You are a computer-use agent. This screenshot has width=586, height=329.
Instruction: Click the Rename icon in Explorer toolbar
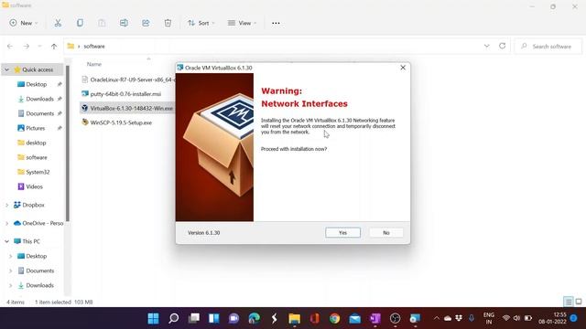pos(124,23)
